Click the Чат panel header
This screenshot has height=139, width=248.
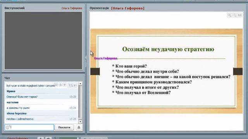pyautogui.click(x=7, y=78)
